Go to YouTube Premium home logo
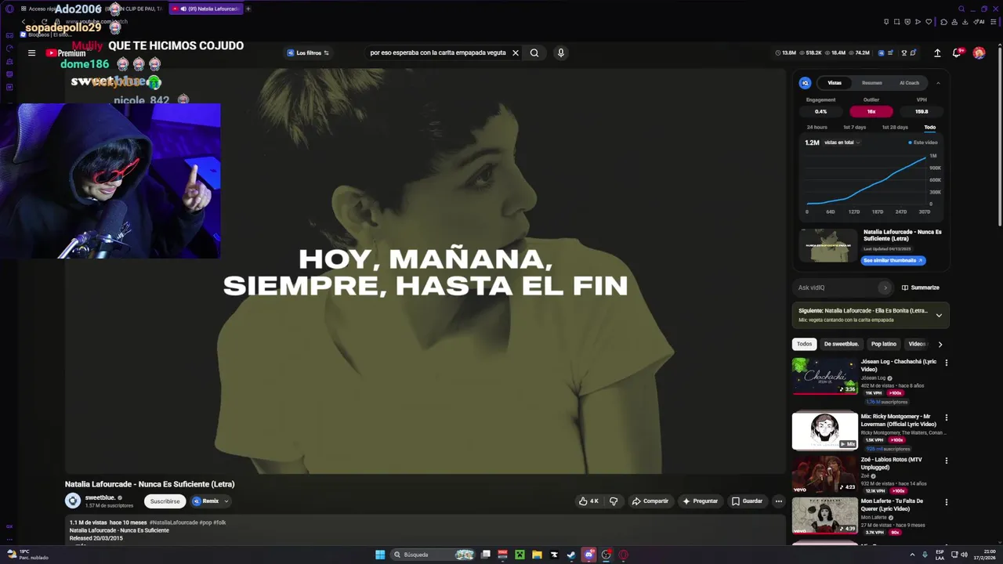Viewport: 1003px width, 564px height. 66,53
